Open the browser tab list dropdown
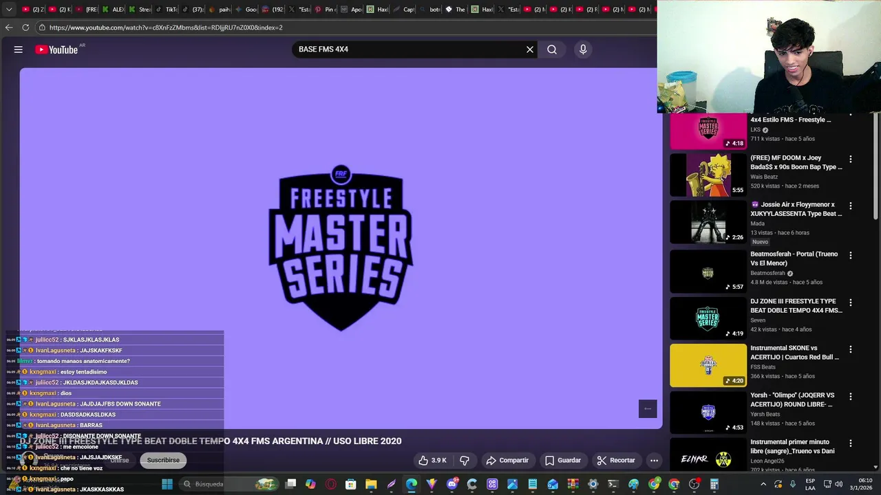This screenshot has height=495, width=881. (x=9, y=10)
